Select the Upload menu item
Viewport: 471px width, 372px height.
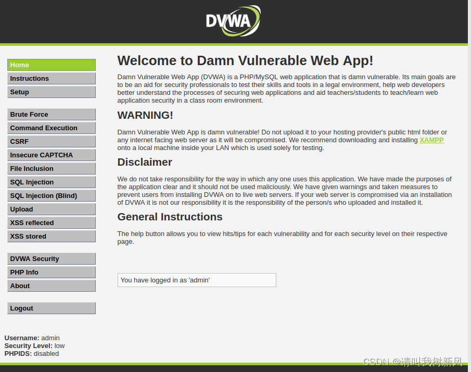(x=52, y=209)
